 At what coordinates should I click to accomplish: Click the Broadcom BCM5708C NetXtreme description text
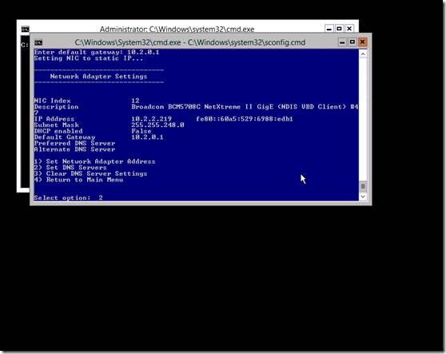(245, 107)
